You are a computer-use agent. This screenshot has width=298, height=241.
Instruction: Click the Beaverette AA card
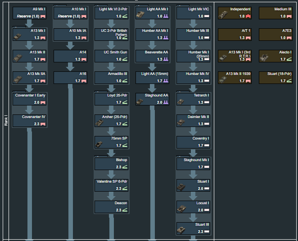coord(152,56)
